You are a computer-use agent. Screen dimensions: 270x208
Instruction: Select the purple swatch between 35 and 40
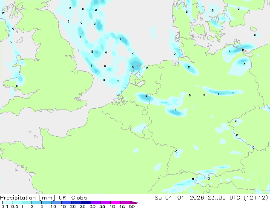click(106, 202)
